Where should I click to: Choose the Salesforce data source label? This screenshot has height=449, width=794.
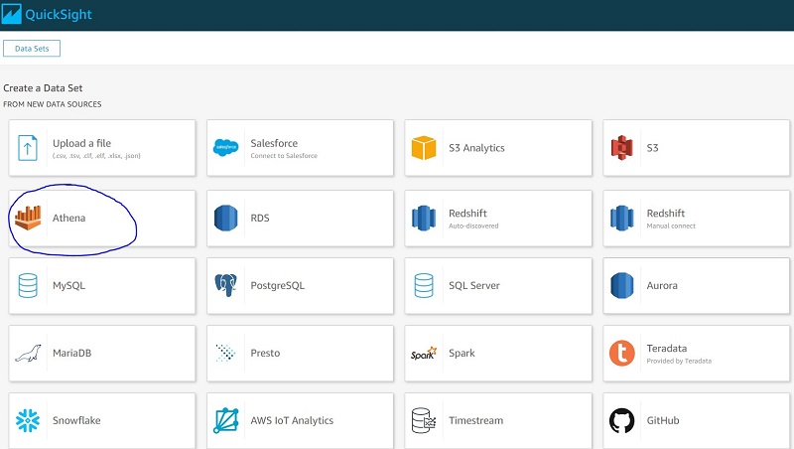pyautogui.click(x=274, y=143)
